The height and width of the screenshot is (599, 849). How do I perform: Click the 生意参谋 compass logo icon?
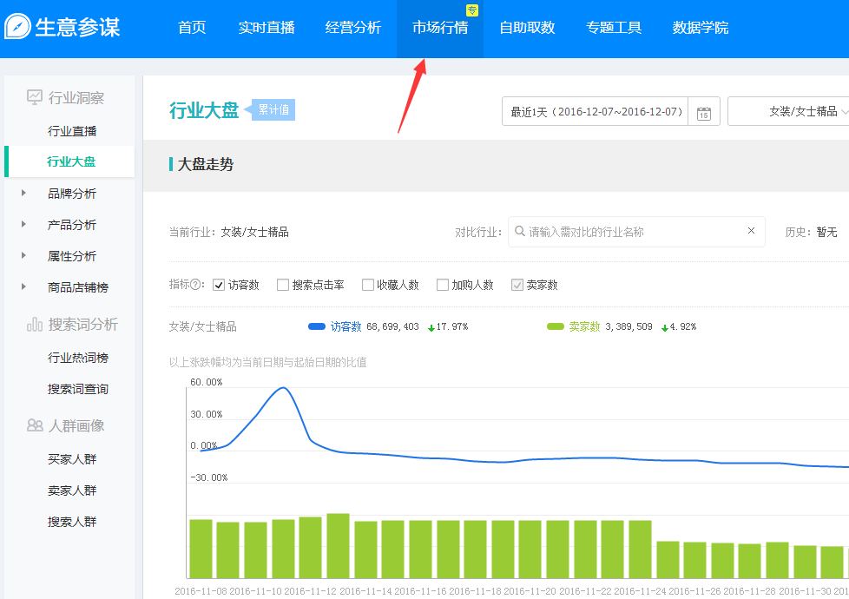pyautogui.click(x=18, y=27)
